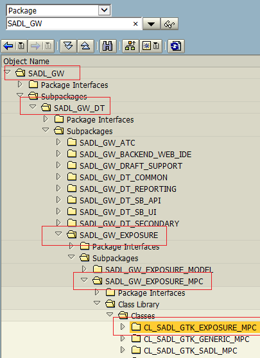Click the binoculars Find icon
The image size is (260, 358).
coord(108,46)
